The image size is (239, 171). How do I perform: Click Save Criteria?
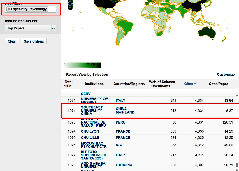click(x=34, y=41)
